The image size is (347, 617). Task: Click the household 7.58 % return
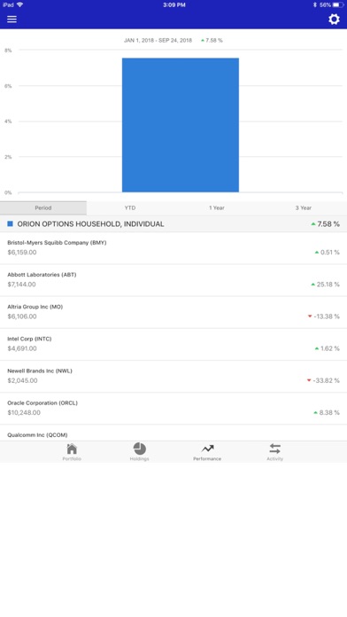tap(328, 224)
